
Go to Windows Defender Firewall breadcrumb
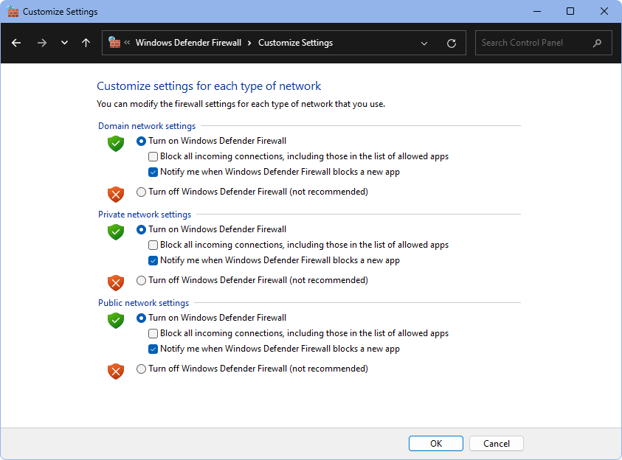click(x=188, y=43)
